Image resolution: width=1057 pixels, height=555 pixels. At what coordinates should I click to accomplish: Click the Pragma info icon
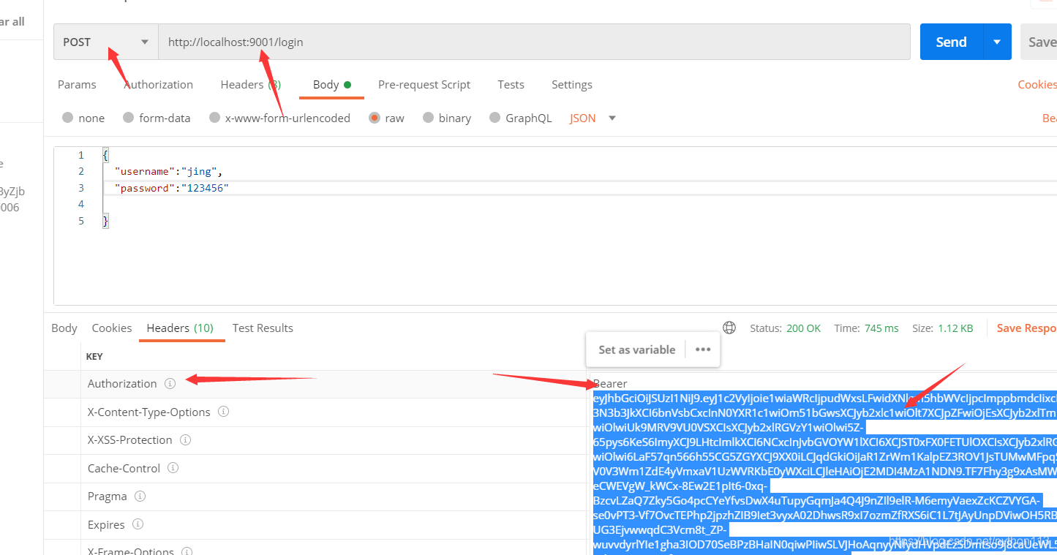140,497
